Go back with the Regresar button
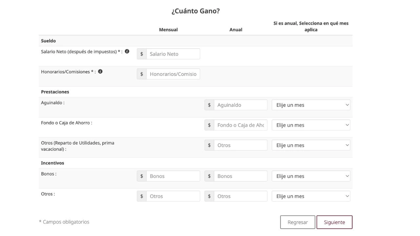Screen dimensions: 420x236 tap(298, 222)
